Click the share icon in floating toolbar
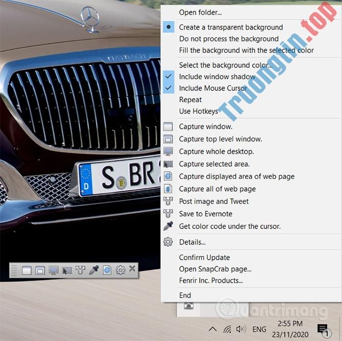 point(80,270)
